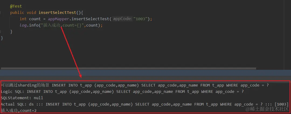Viewport: 291px width, 114px height.
Task: Click the log.info statement line
Action: coord(61,25)
